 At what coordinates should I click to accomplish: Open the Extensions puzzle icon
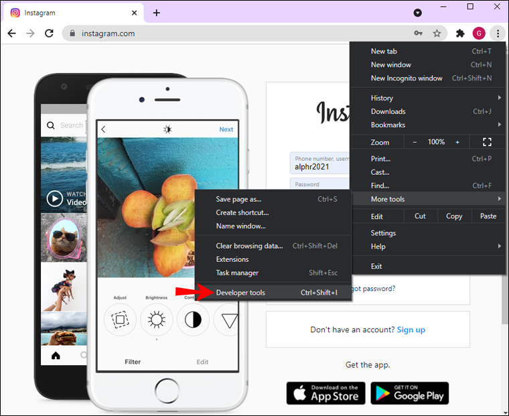460,33
